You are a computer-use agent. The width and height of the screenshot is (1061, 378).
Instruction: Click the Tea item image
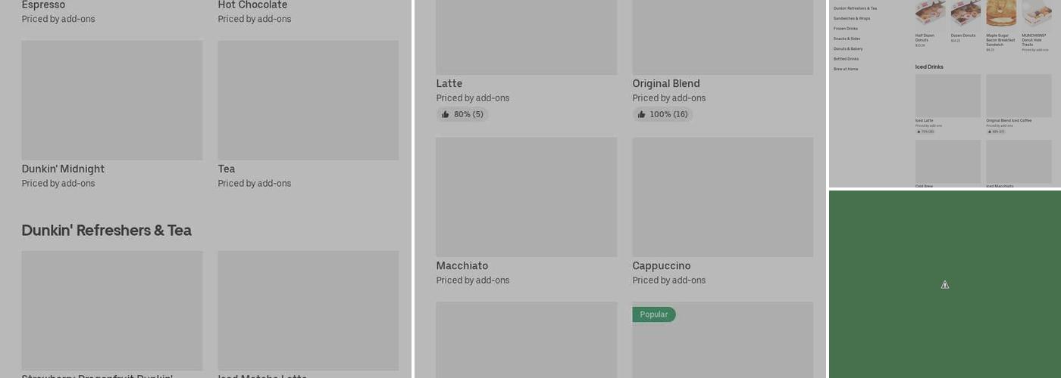(x=308, y=100)
